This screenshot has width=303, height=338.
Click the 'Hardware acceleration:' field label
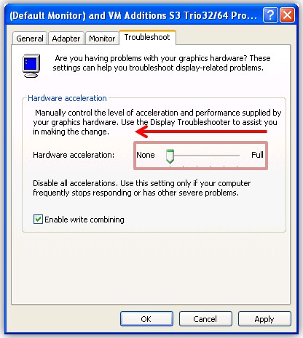74,155
